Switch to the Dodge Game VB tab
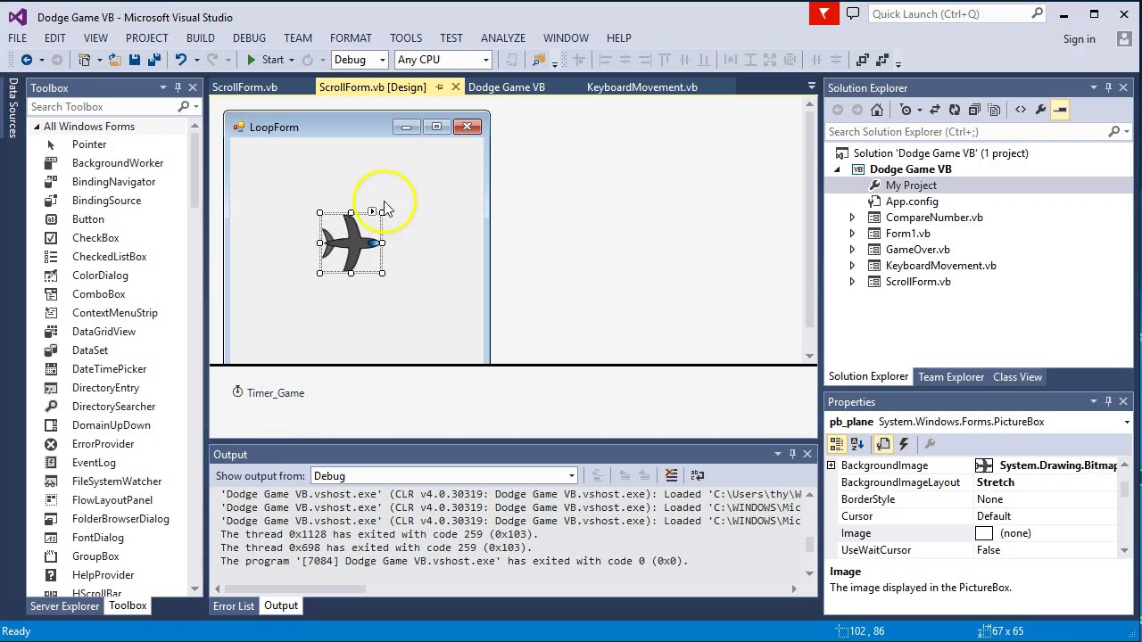1142x642 pixels. pyautogui.click(x=506, y=87)
